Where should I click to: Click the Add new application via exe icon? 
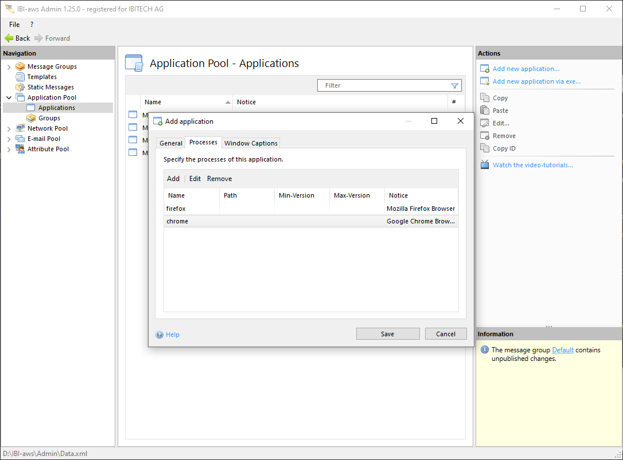(x=485, y=81)
